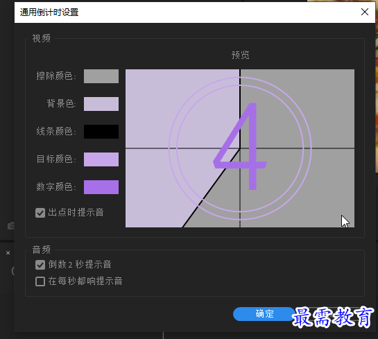
Task: Toggle the 出点时提示音 checkbox
Action: tap(40, 213)
